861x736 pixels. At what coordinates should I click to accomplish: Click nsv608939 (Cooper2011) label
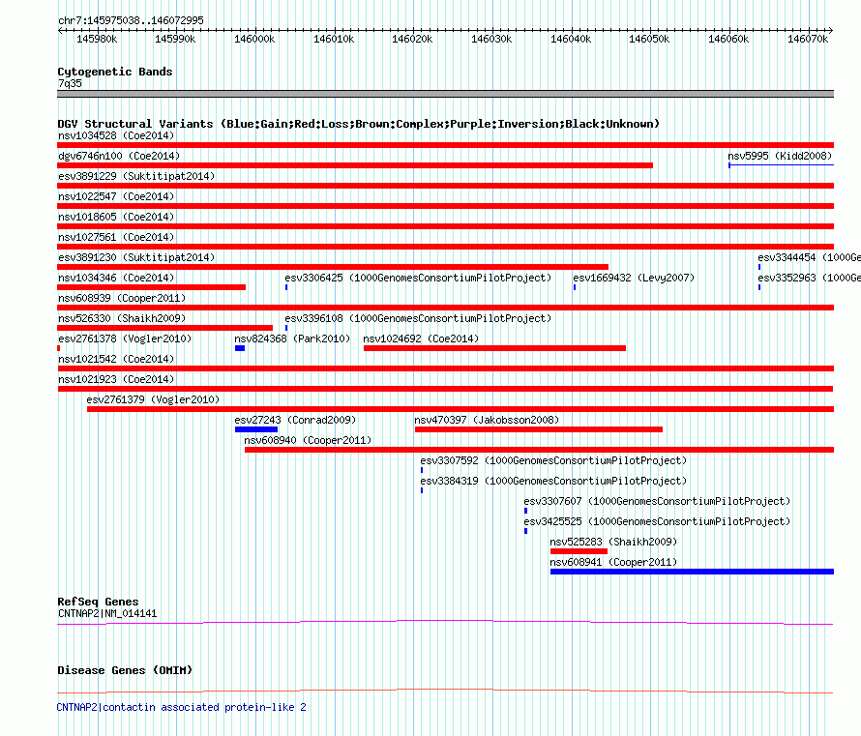[122, 298]
